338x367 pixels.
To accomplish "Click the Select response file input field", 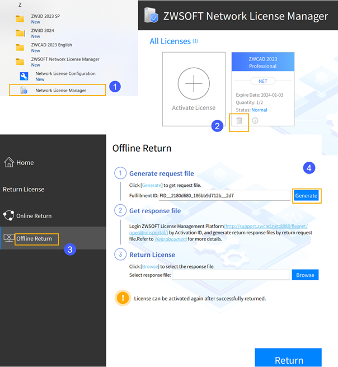I will (x=231, y=275).
